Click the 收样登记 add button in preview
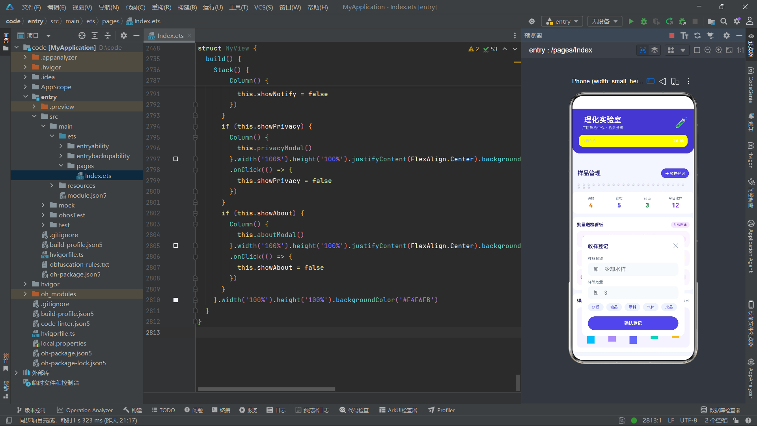Viewport: 757px width, 426px height. (x=675, y=173)
